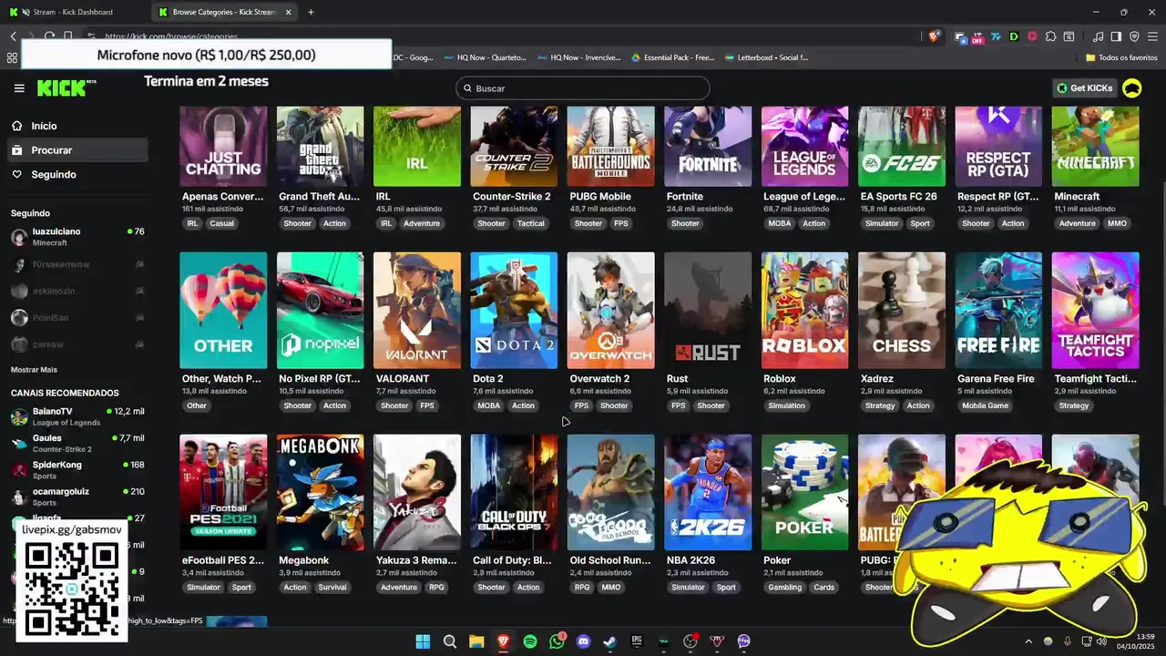Open the Letterboxd bookmark
The width and height of the screenshot is (1166, 656).
(767, 57)
